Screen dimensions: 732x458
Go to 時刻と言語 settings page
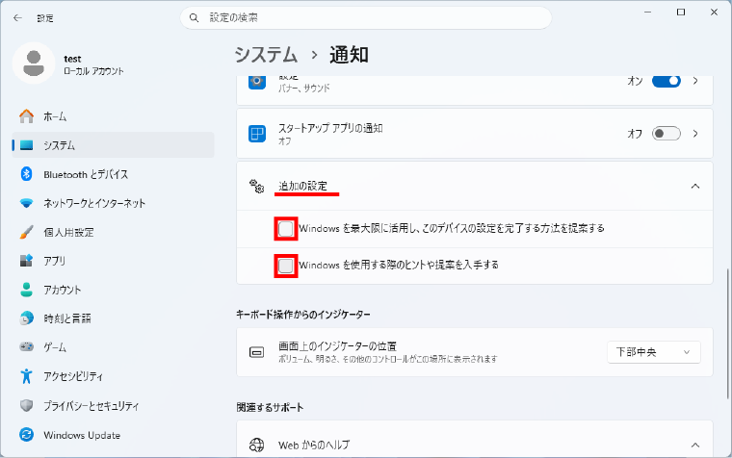click(113, 318)
